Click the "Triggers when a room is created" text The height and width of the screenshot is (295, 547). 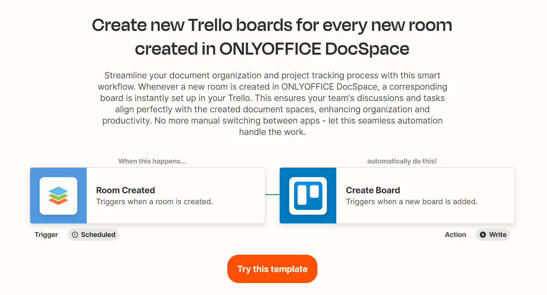[x=155, y=202]
